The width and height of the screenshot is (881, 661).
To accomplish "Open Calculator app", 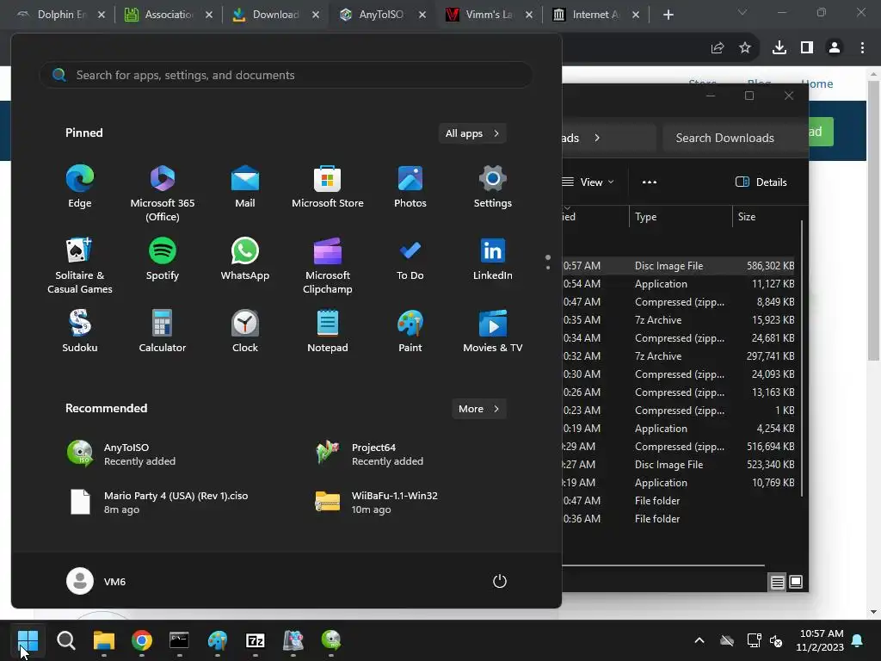I will (163, 331).
